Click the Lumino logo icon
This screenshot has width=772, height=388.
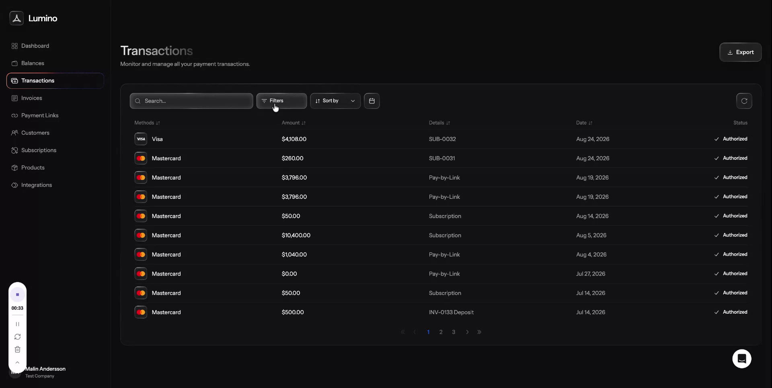(16, 18)
